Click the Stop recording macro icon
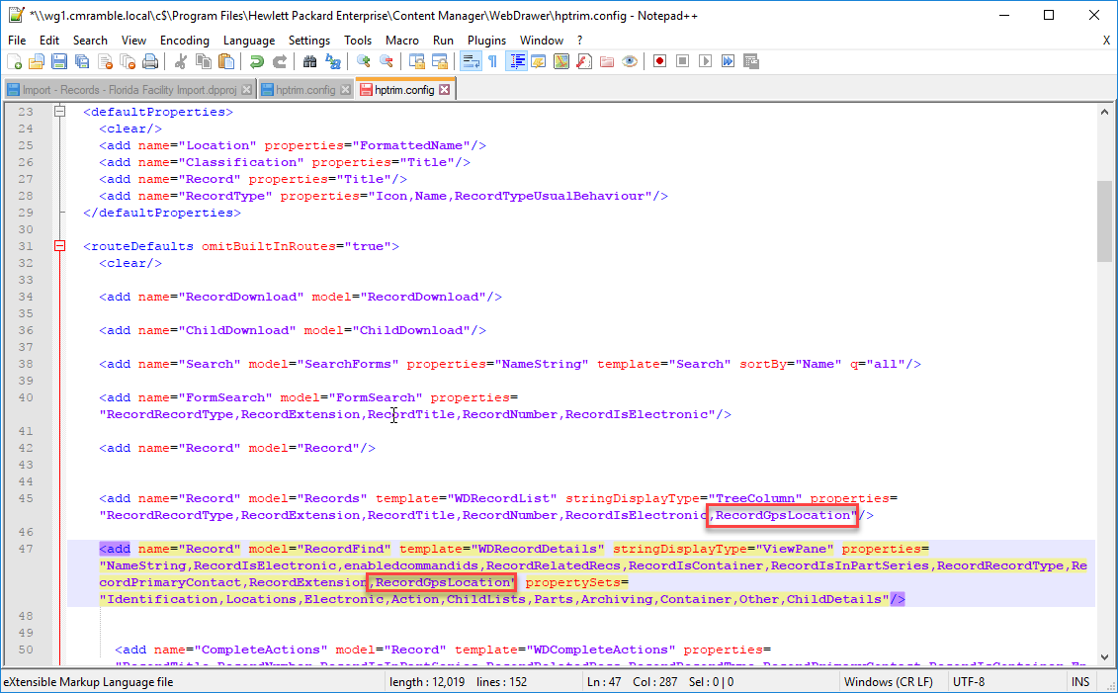The width and height of the screenshot is (1118, 693). [682, 62]
